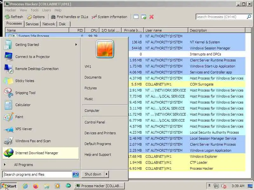Viewport: 254px width, 190px height.
Task: Click the search magnifier icon in Process Hacker
Action: (249, 17)
